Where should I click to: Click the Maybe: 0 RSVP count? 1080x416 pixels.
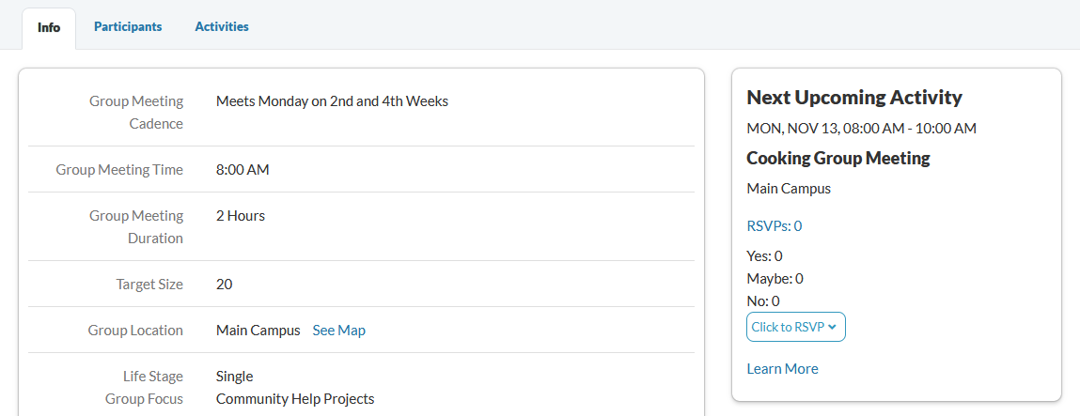pyautogui.click(x=775, y=279)
